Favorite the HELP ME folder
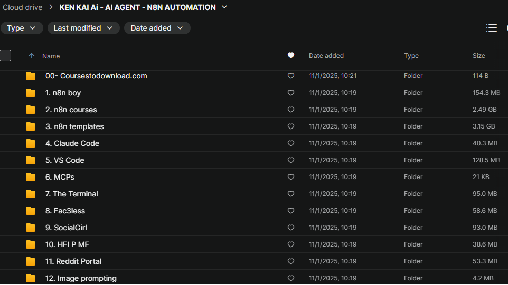The image size is (508, 285). click(291, 244)
